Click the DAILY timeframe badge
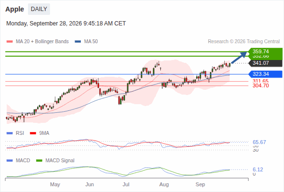The height and width of the screenshot is (192, 284). pyautogui.click(x=39, y=9)
